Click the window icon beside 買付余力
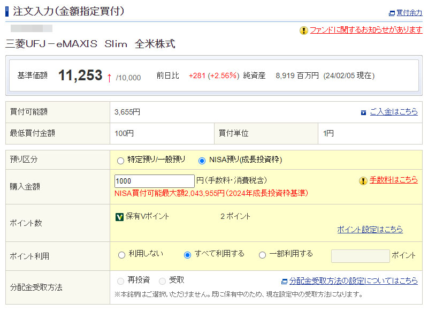Screen dimensions: 428x311 392,13
